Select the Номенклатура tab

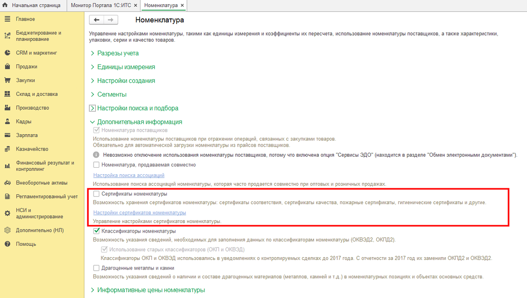coord(164,5)
